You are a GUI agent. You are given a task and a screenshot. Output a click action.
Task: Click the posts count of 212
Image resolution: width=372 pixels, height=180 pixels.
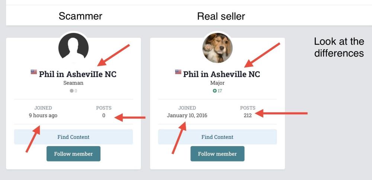point(248,115)
